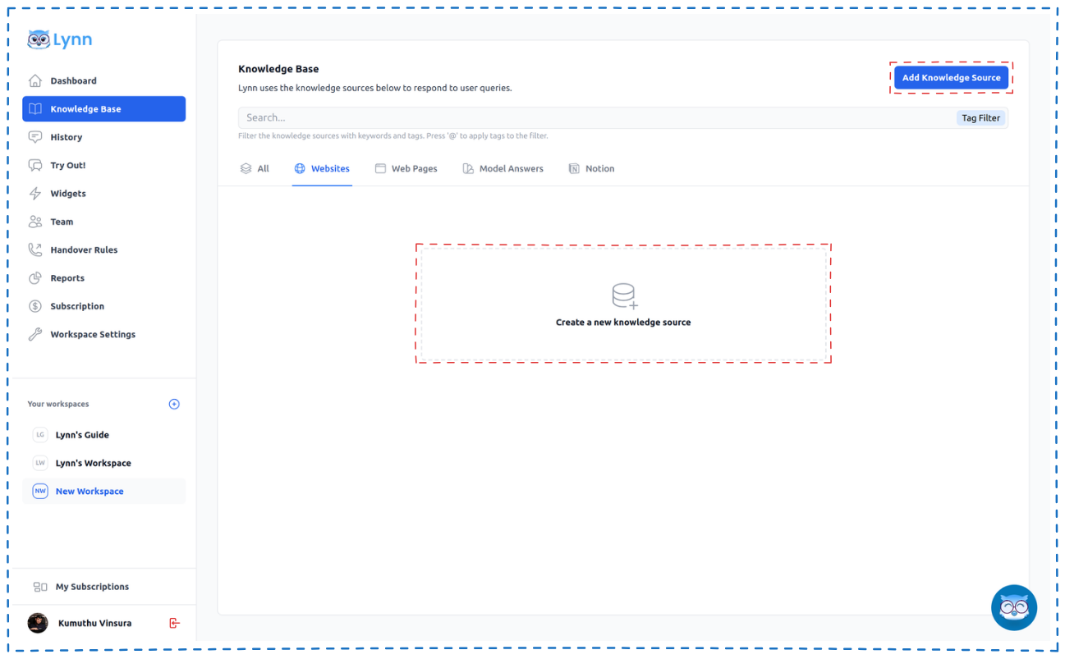
Task: Click the Tag Filter button
Action: point(980,118)
